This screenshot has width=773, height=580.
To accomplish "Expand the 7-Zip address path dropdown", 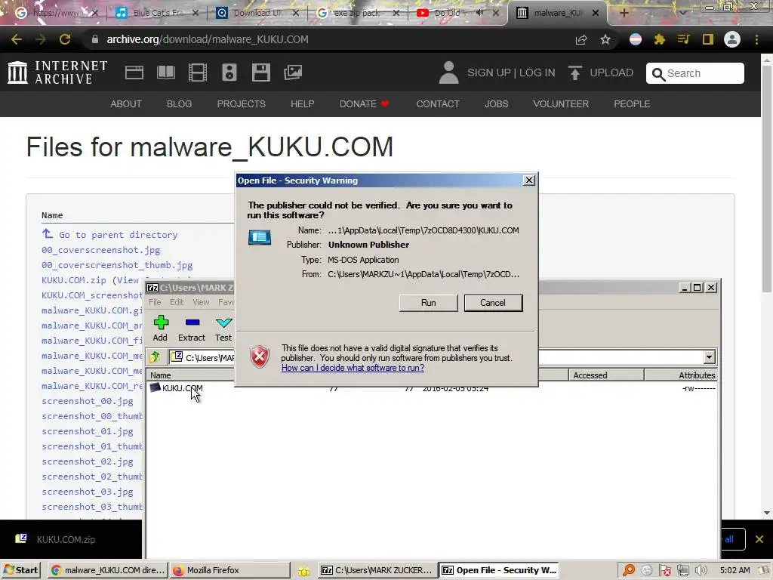I will click(x=709, y=357).
